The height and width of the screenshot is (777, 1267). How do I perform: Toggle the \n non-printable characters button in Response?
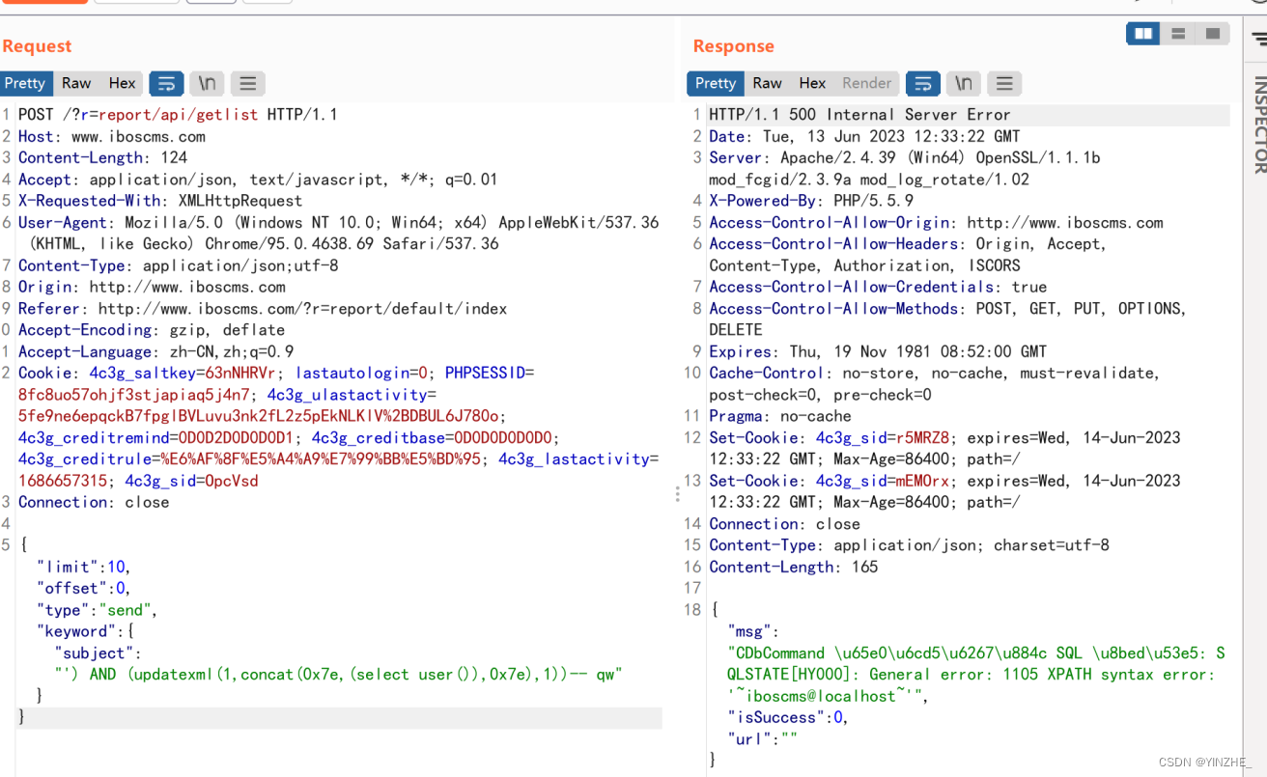click(x=964, y=83)
